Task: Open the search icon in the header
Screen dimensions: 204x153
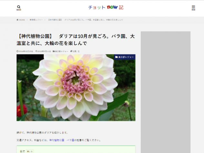Action: click(x=19, y=8)
